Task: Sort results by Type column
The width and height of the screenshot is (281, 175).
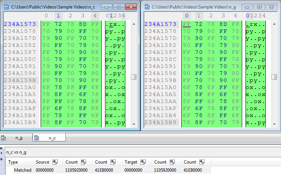Action: point(13,162)
